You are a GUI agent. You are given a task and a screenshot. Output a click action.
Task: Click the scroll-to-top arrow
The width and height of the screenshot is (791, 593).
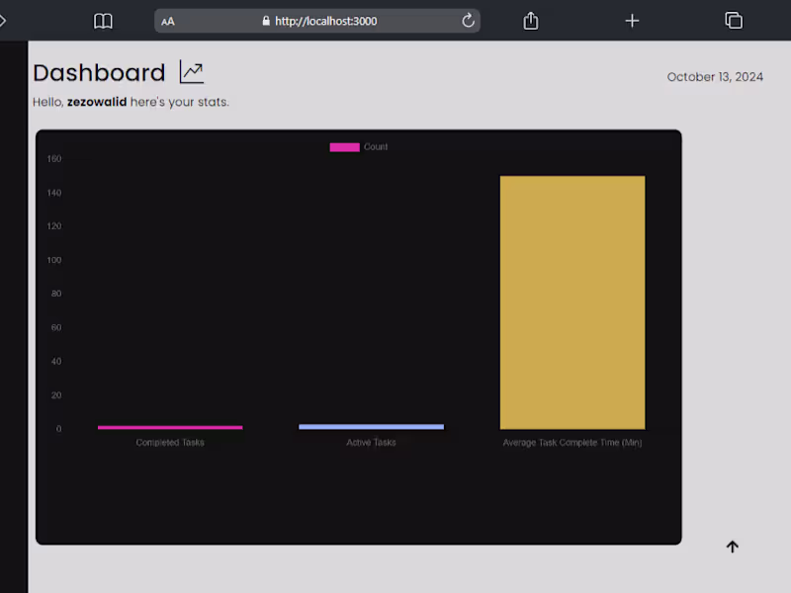click(733, 547)
